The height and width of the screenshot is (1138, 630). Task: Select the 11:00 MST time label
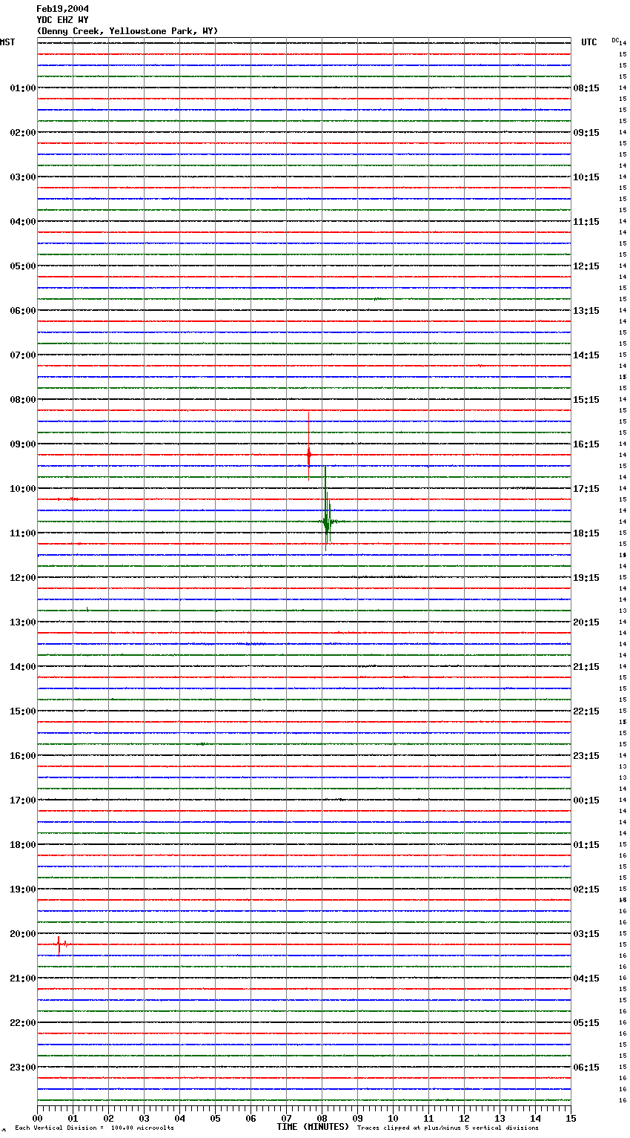coord(22,533)
